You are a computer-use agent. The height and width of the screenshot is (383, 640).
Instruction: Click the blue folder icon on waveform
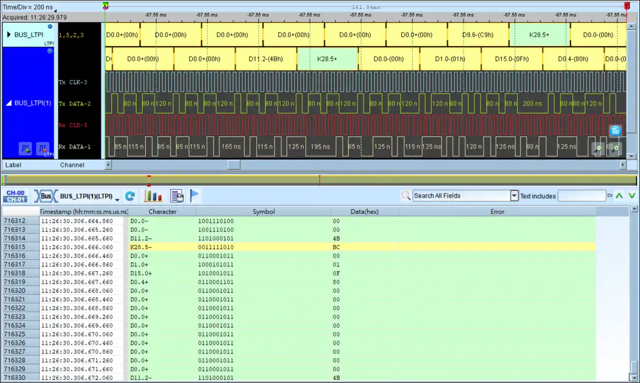[x=615, y=130]
